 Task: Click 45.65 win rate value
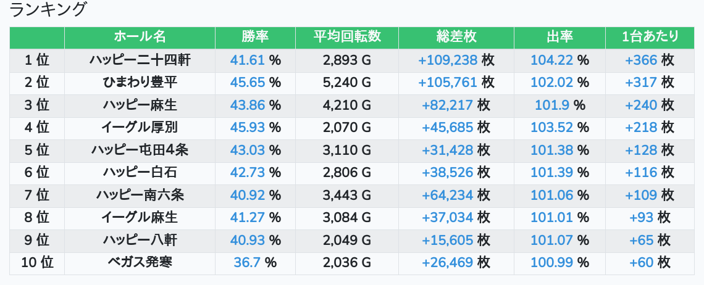tap(247, 83)
